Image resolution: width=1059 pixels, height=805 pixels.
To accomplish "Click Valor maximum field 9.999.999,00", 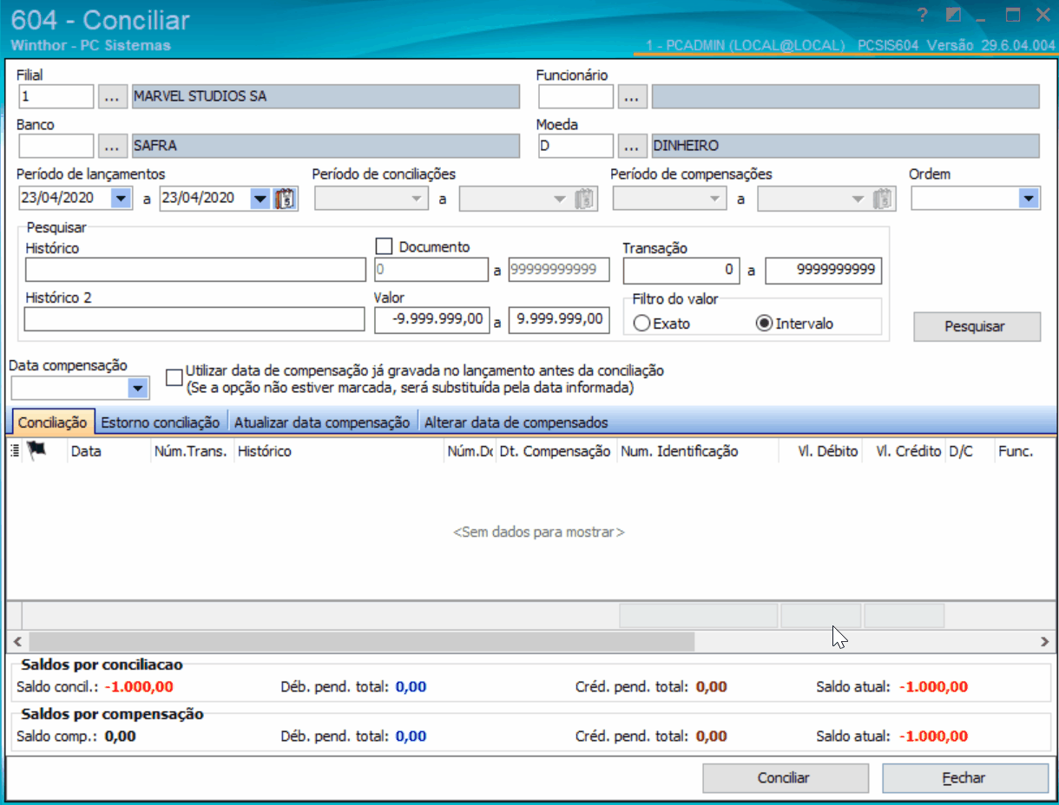I will pos(559,319).
